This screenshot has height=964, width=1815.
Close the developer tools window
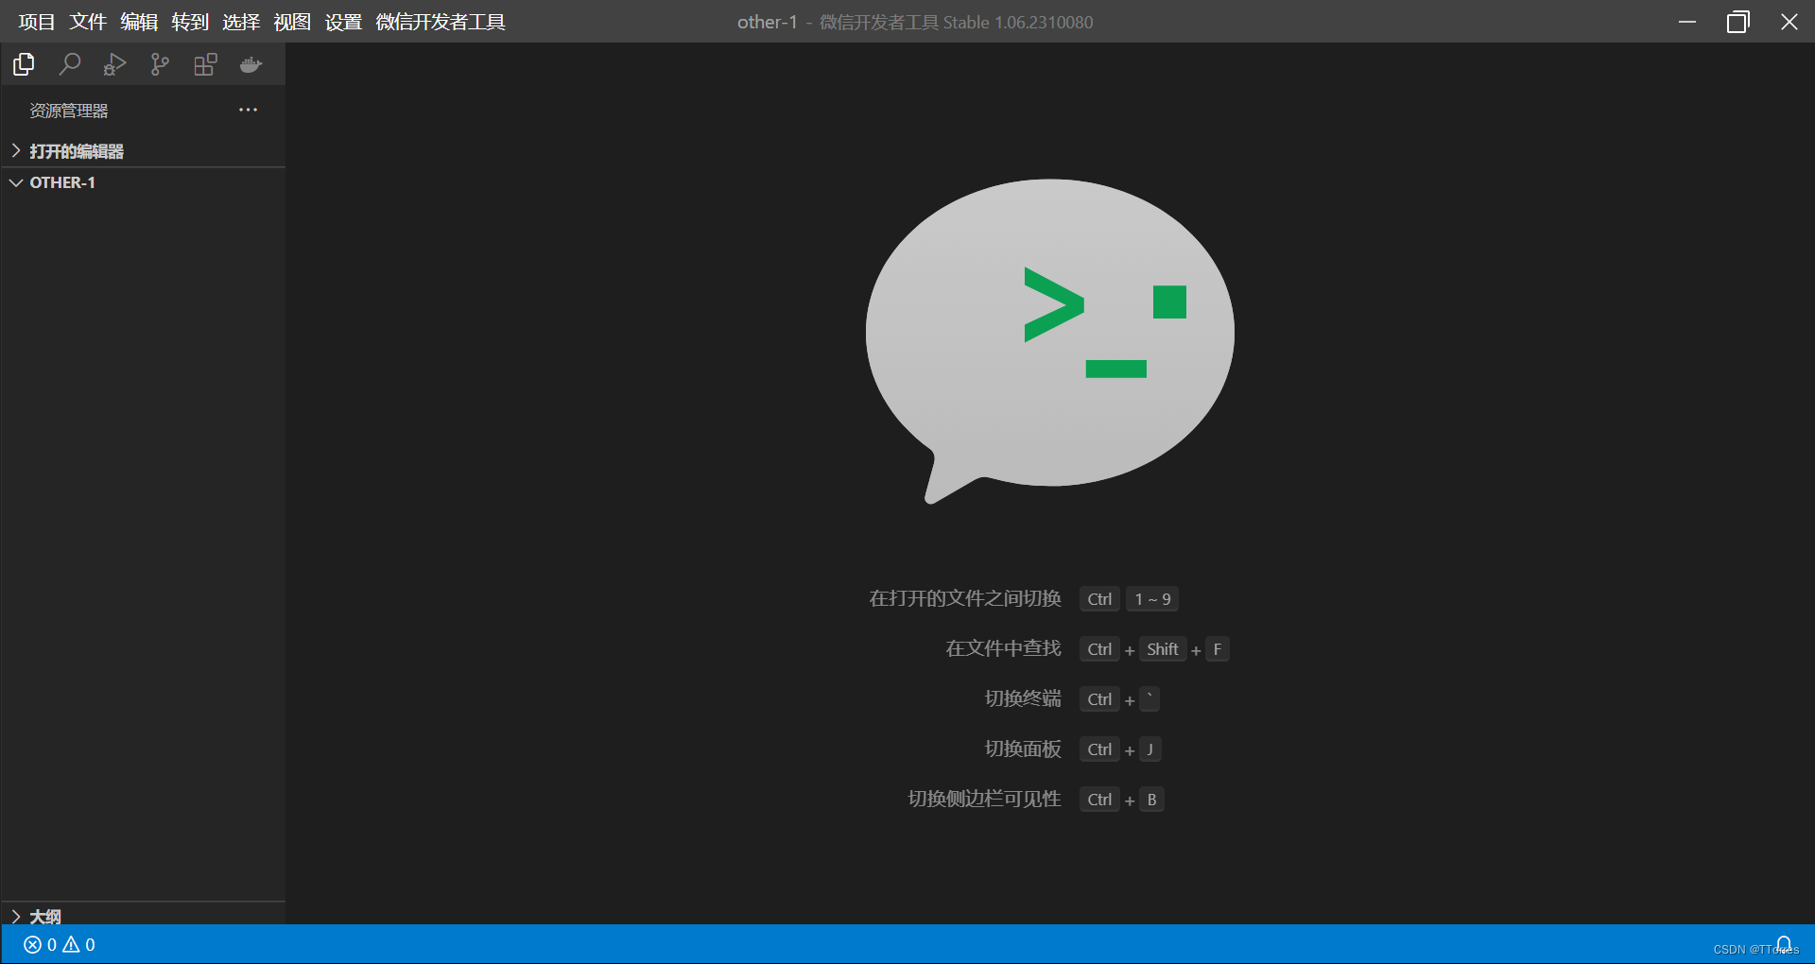(x=1789, y=22)
